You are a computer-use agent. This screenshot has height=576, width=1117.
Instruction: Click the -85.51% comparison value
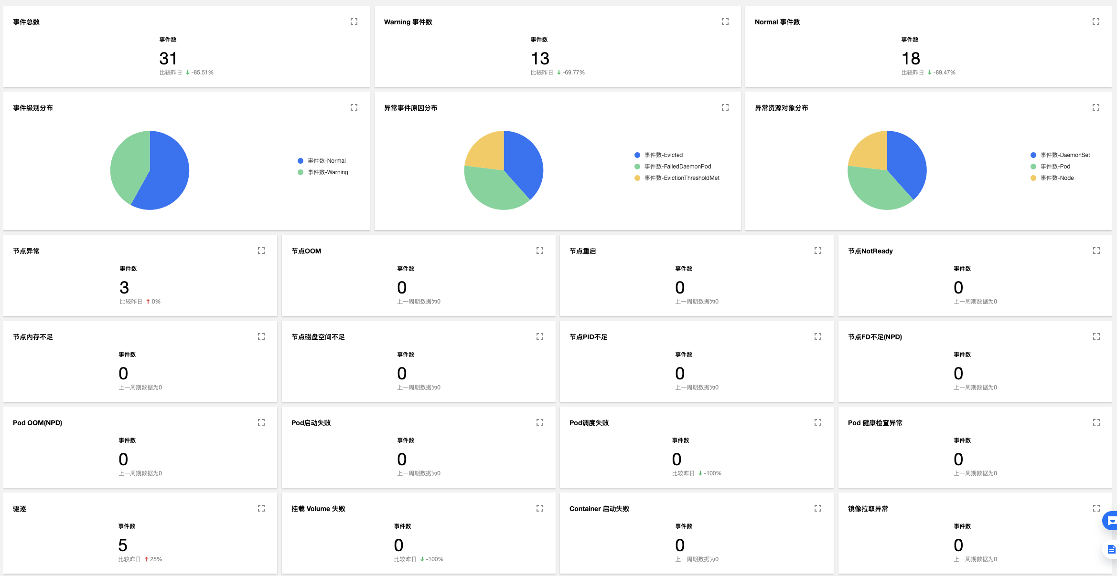pyautogui.click(x=203, y=73)
